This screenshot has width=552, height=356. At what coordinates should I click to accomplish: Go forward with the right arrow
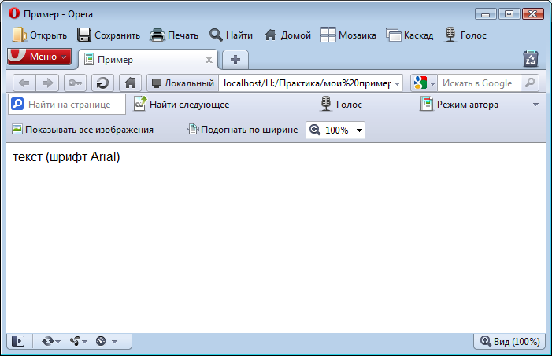click(x=47, y=83)
